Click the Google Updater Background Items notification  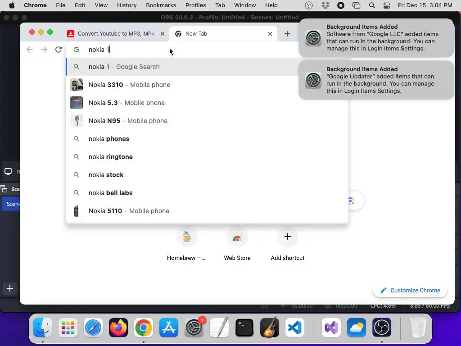click(x=376, y=80)
